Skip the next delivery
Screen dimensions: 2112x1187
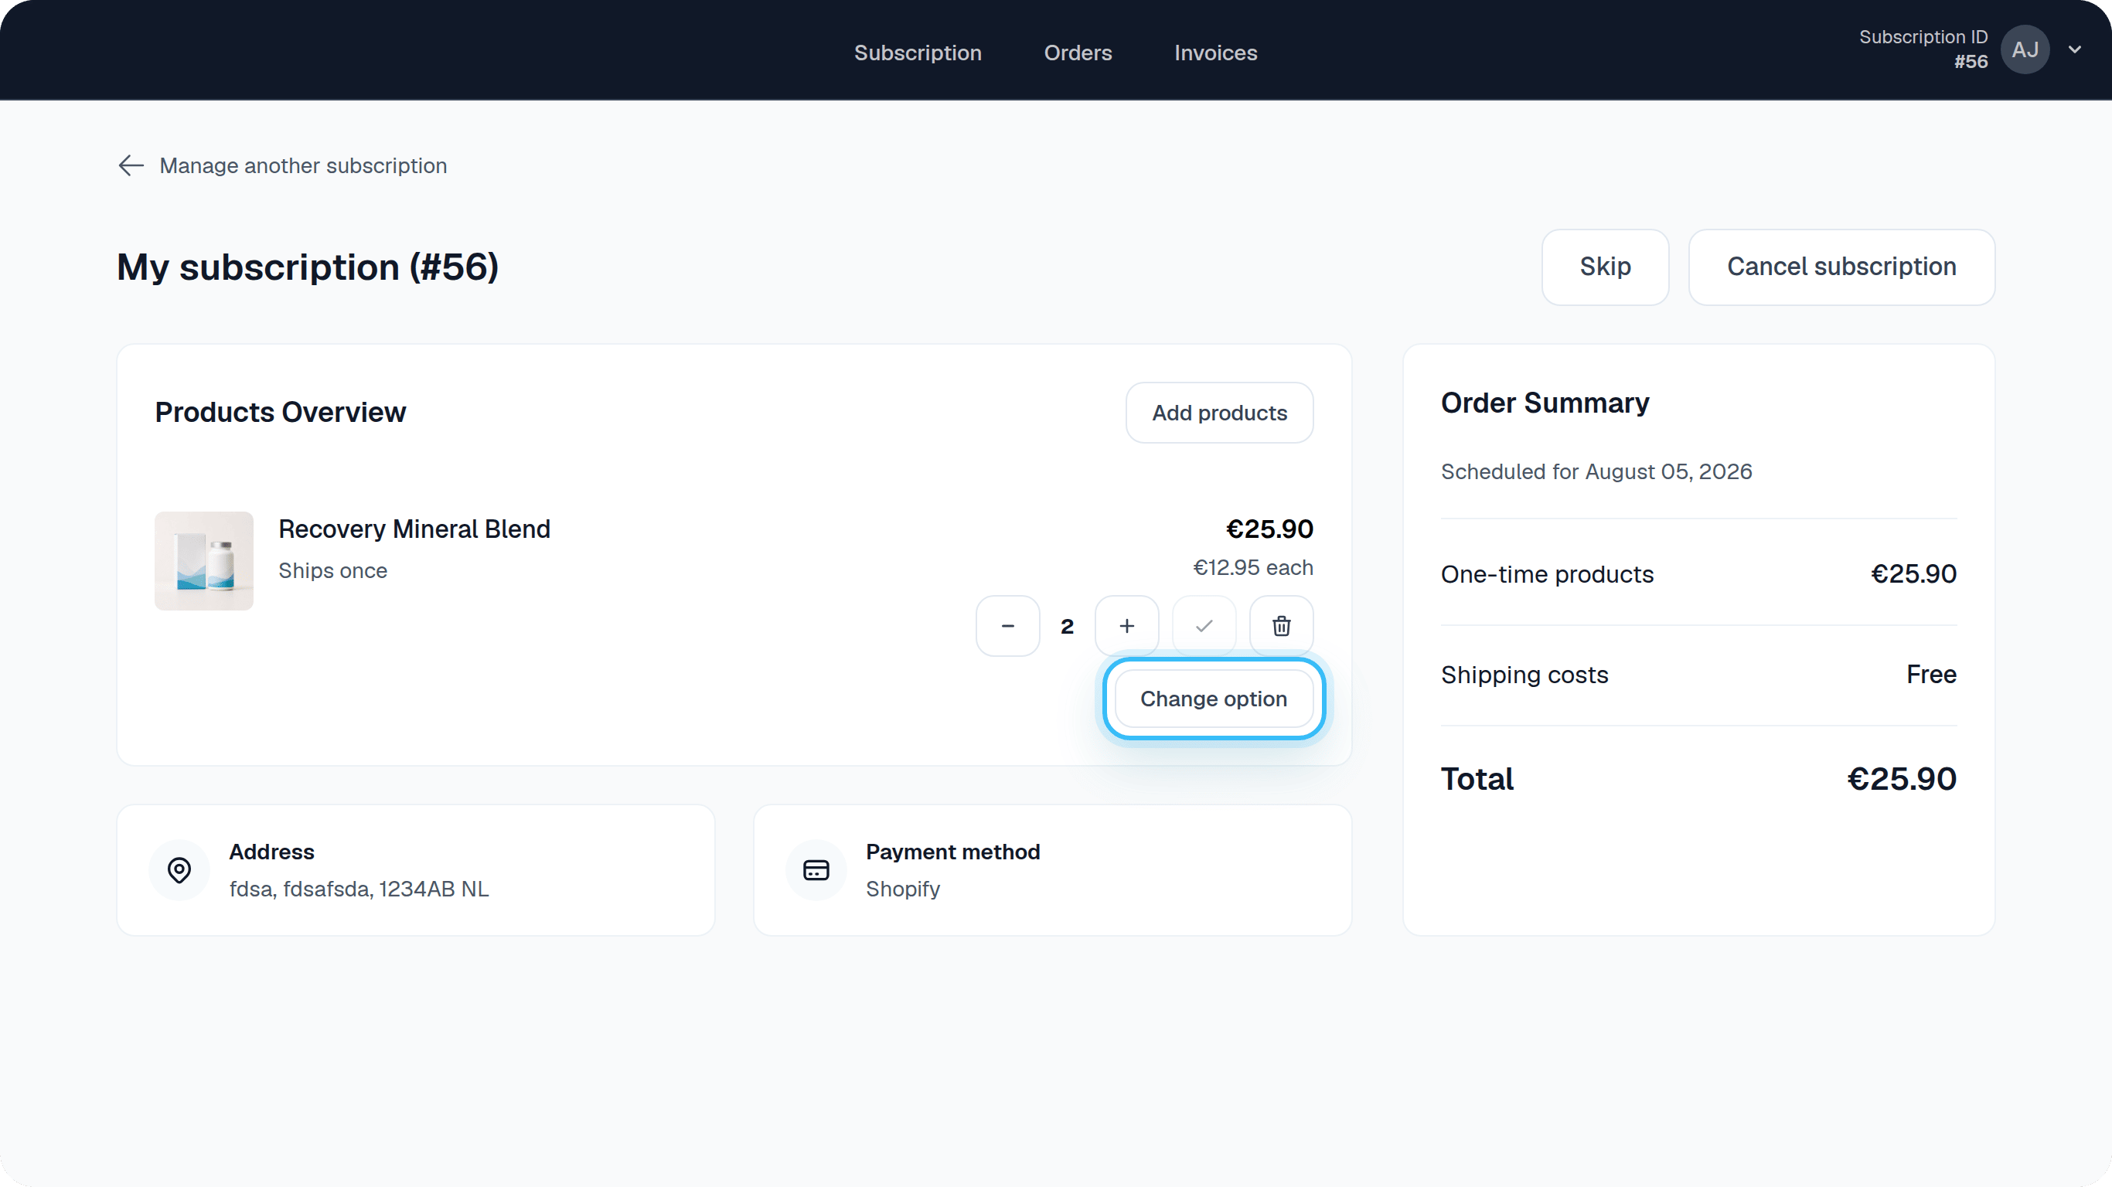coord(1605,267)
